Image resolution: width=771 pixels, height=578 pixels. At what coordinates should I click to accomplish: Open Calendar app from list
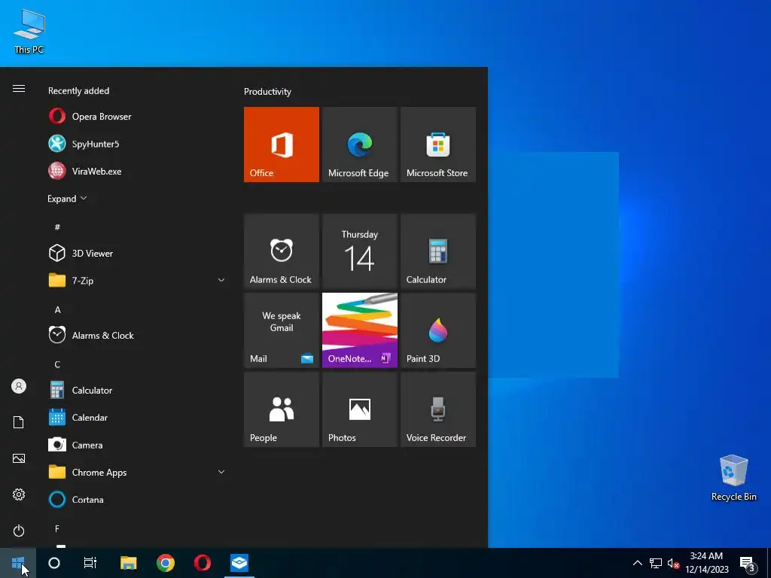136,417
